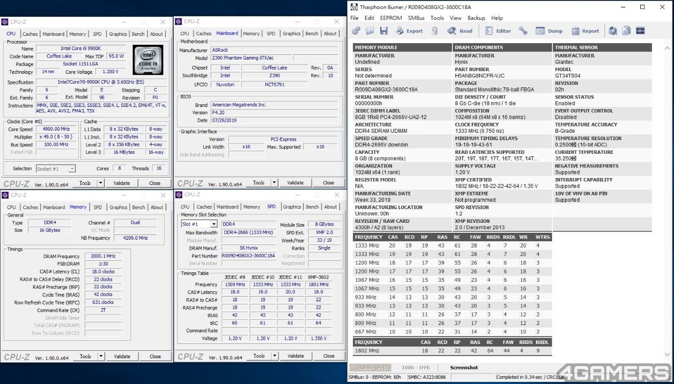Screen dimensions: 674x384
Task: Click the wrench tool icon in the toolbar
Action: [x=523, y=31]
